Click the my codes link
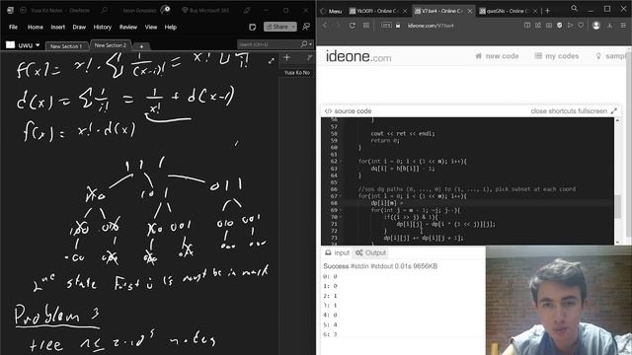 click(x=557, y=56)
